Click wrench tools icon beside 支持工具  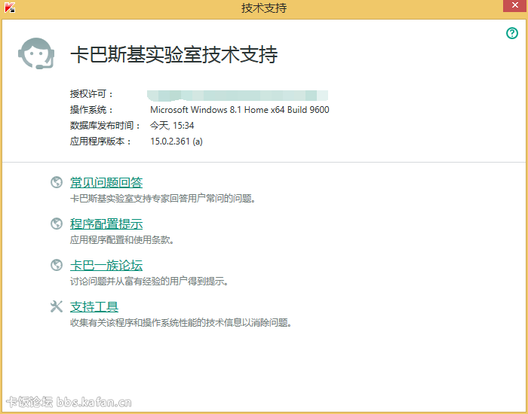pyautogui.click(x=57, y=306)
